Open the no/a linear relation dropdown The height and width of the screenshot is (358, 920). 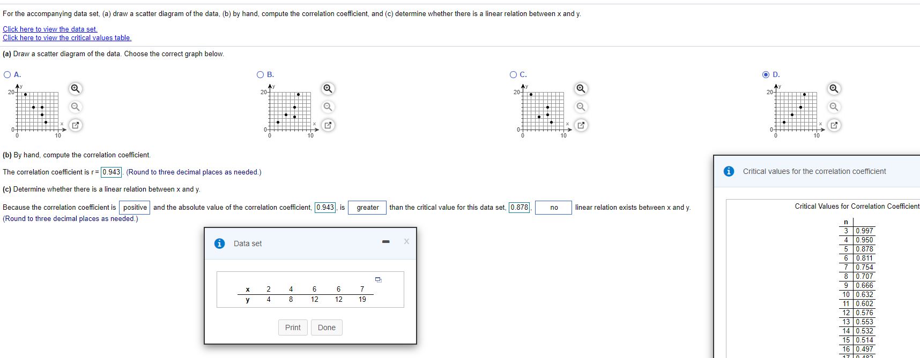(x=553, y=207)
